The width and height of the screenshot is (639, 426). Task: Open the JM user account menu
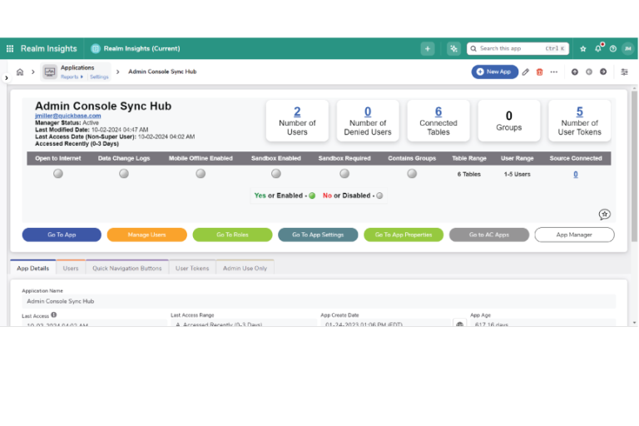pos(627,49)
